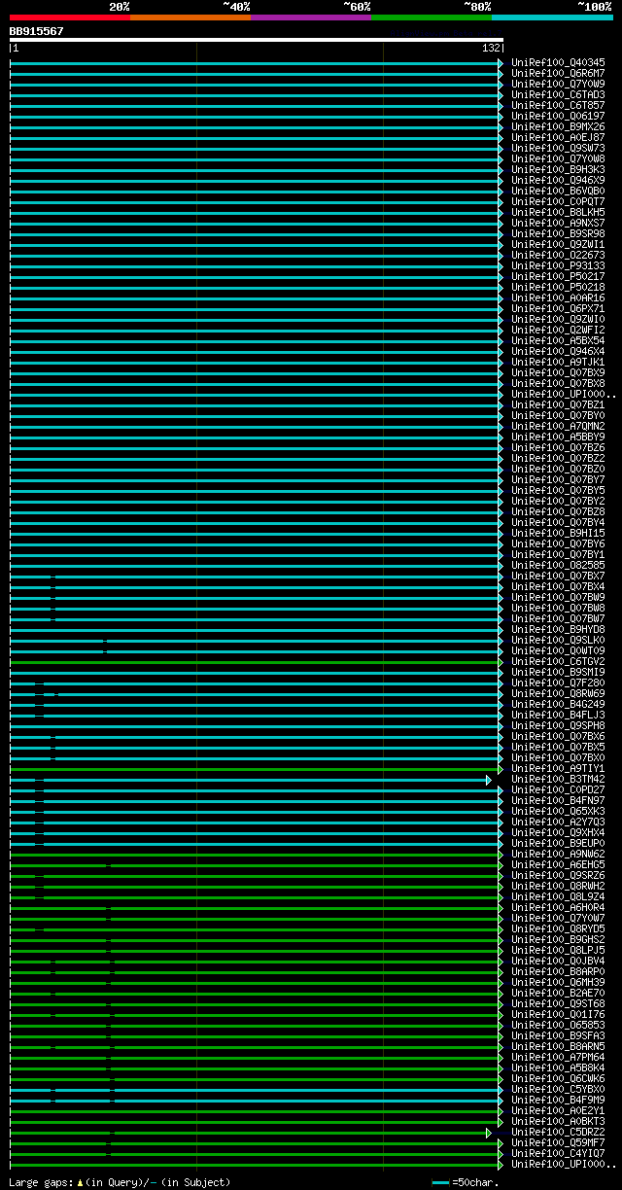This screenshot has width=622, height=1190.
Task: Select the UniRef100_Q65XK3 label
Action: tap(559, 811)
